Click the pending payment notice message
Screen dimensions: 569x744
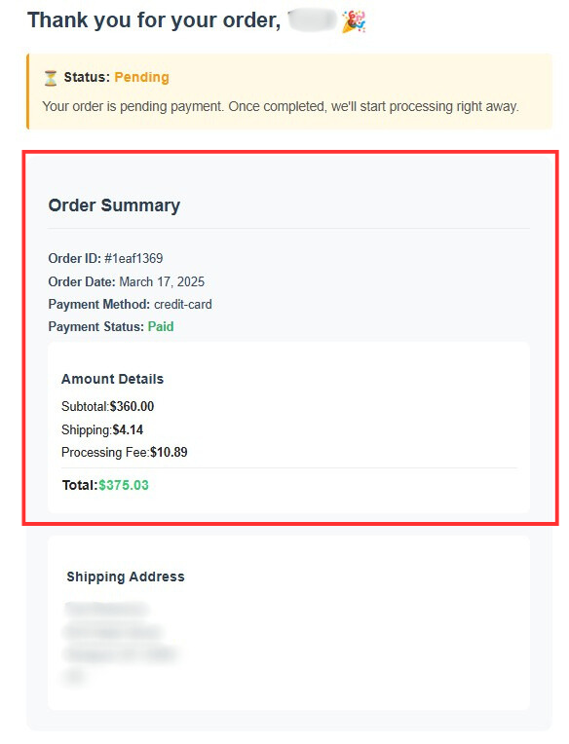tap(281, 106)
